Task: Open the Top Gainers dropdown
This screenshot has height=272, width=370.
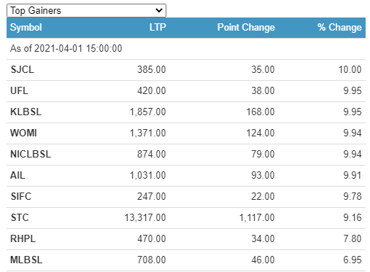Action: pos(86,10)
